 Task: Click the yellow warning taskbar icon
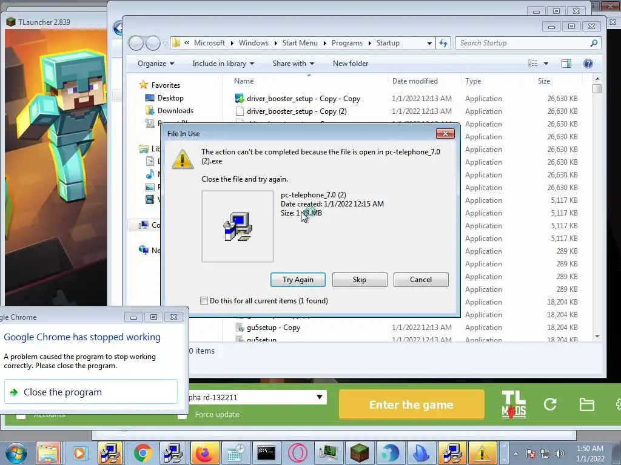click(482, 453)
